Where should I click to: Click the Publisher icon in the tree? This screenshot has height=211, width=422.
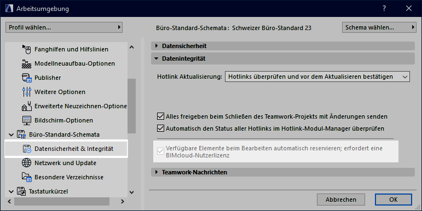coord(26,78)
